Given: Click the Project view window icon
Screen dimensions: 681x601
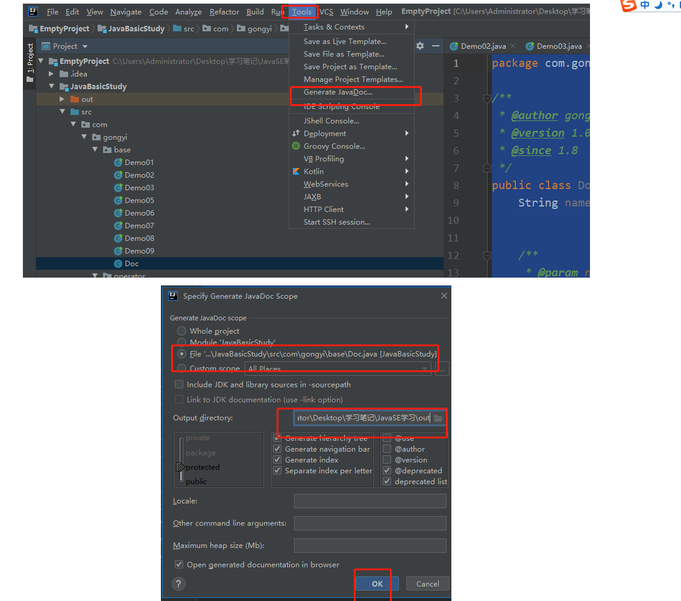Looking at the screenshot, I should pos(46,46).
